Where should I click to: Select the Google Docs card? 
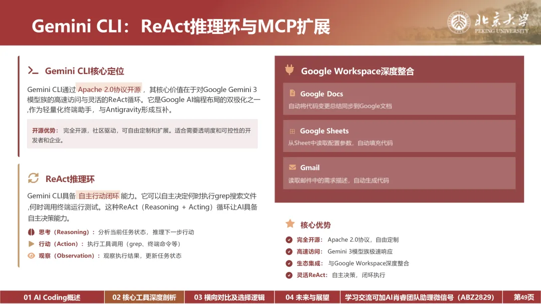click(399, 99)
